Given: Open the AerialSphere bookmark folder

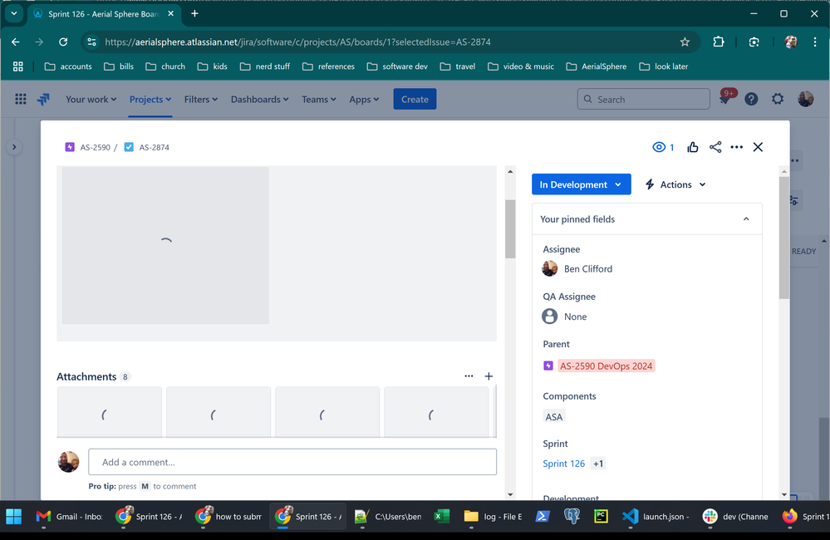Looking at the screenshot, I should [x=596, y=66].
